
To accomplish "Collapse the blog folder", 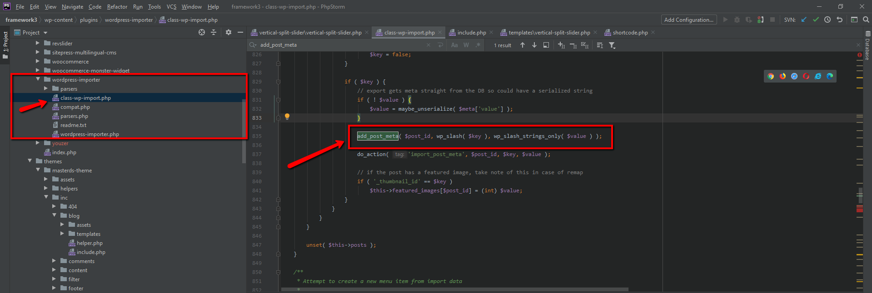I will point(54,215).
